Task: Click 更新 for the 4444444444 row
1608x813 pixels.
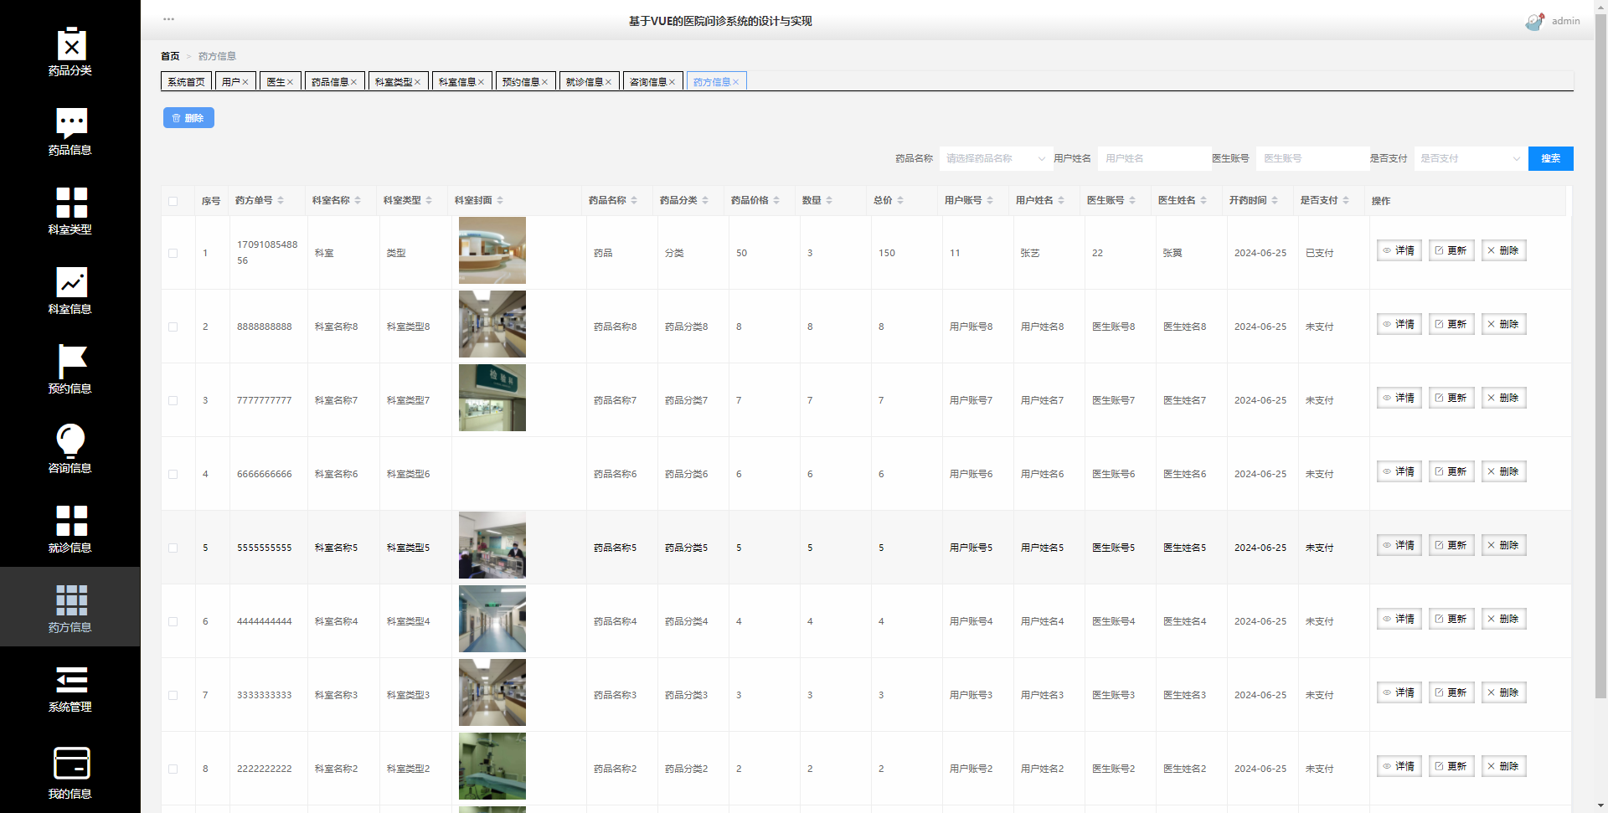Action: click(x=1451, y=619)
